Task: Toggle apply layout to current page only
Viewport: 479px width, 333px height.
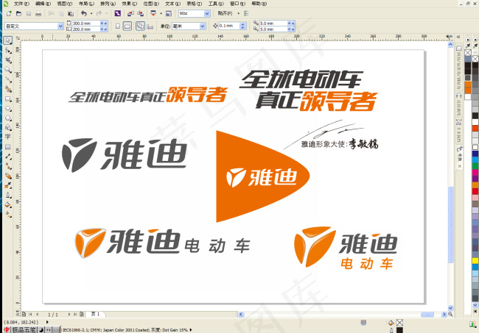Action: tap(150, 26)
